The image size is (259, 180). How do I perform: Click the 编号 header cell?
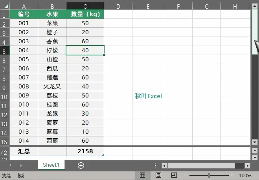(24, 14)
